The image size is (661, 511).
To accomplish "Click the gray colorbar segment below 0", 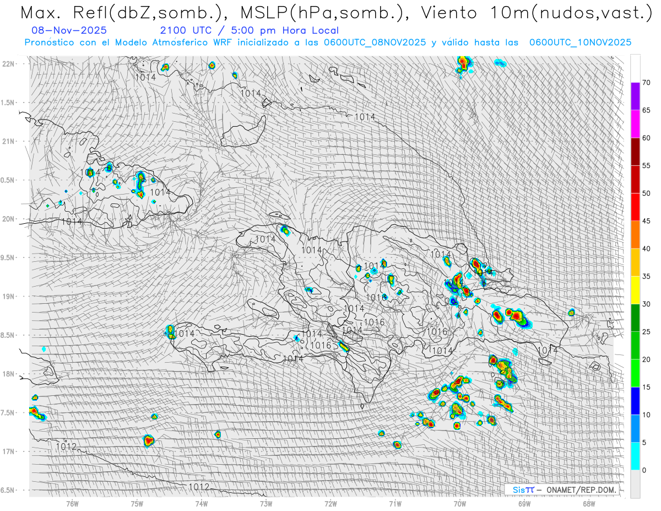I will (635, 484).
